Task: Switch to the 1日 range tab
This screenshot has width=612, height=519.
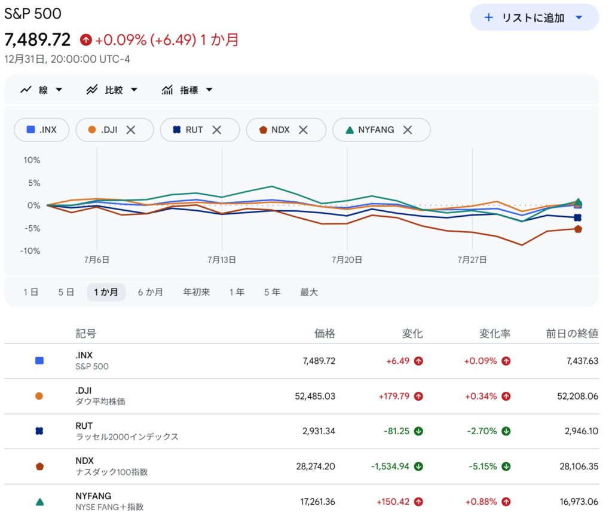Action: click(31, 292)
